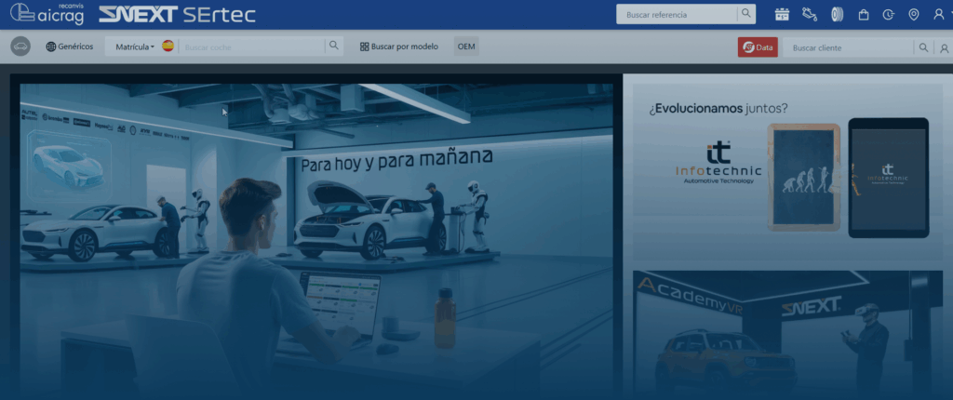Open the battery catalog icon
953x400 pixels.
[782, 14]
